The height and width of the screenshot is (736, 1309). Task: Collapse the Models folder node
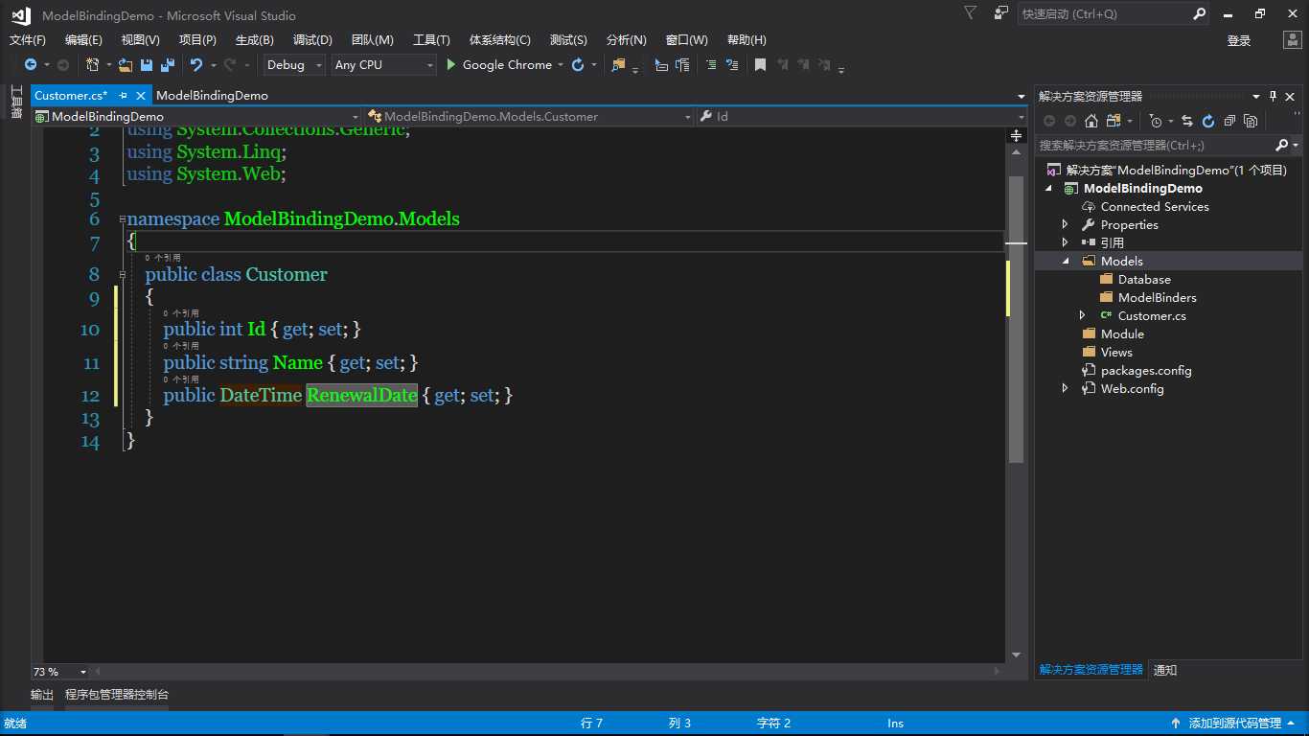point(1065,261)
